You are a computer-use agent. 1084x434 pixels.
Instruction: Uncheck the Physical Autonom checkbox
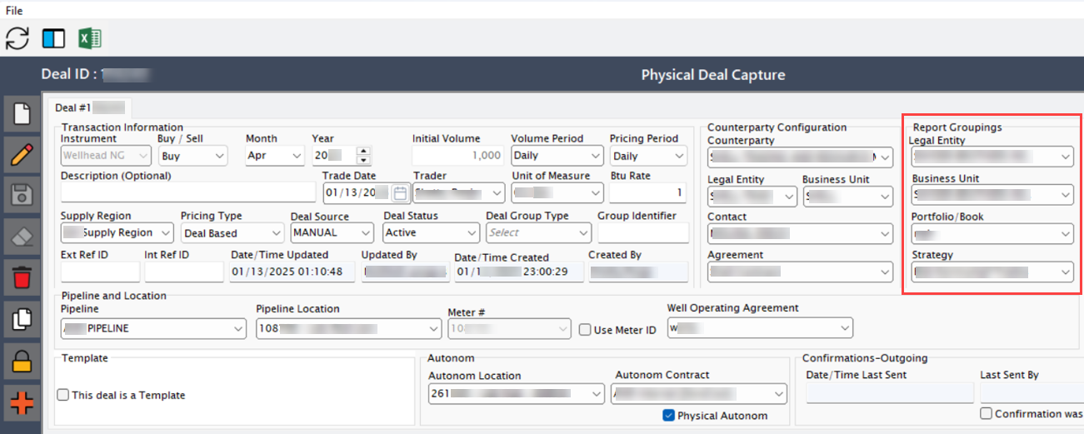click(x=668, y=415)
